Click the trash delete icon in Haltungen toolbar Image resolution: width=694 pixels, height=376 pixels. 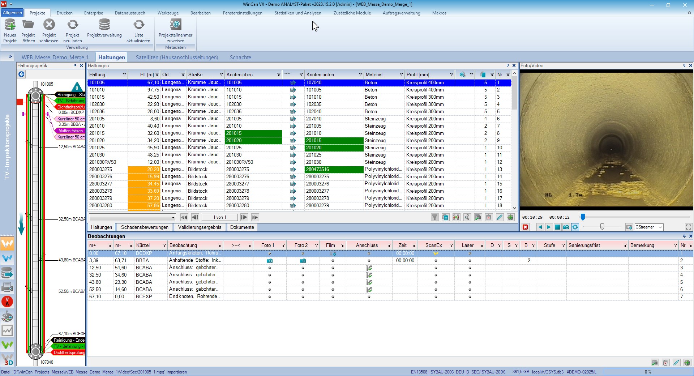tap(489, 217)
